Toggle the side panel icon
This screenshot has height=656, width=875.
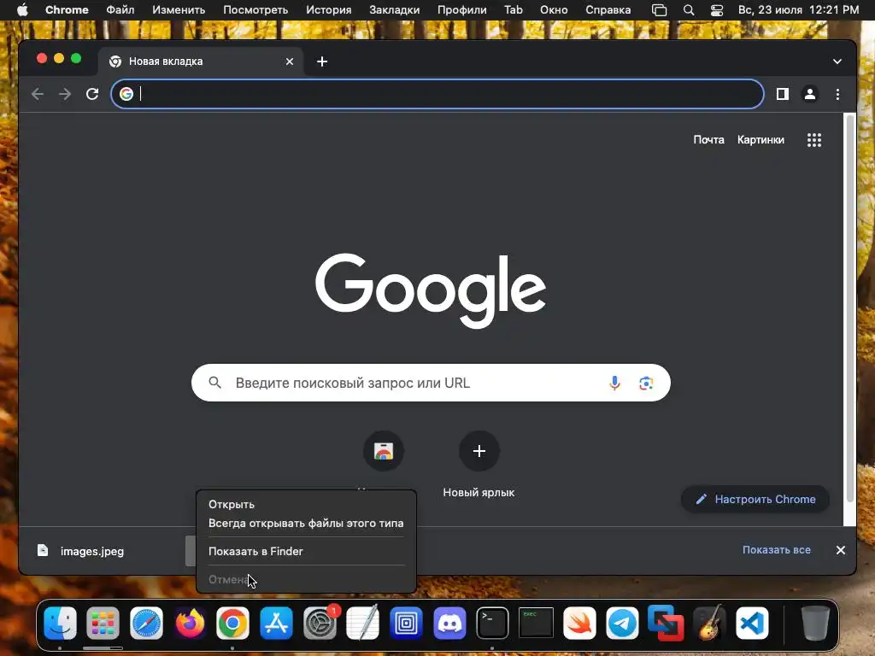[x=783, y=94]
